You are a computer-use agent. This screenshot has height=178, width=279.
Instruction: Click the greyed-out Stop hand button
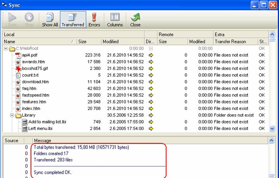(x=29, y=20)
